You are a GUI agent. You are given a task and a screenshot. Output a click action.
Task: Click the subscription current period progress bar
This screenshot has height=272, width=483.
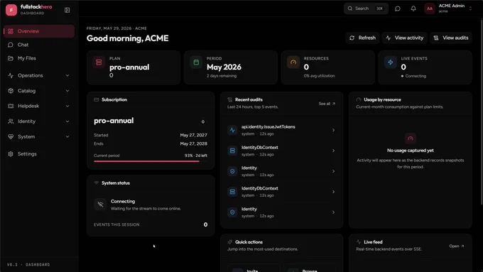(151, 161)
